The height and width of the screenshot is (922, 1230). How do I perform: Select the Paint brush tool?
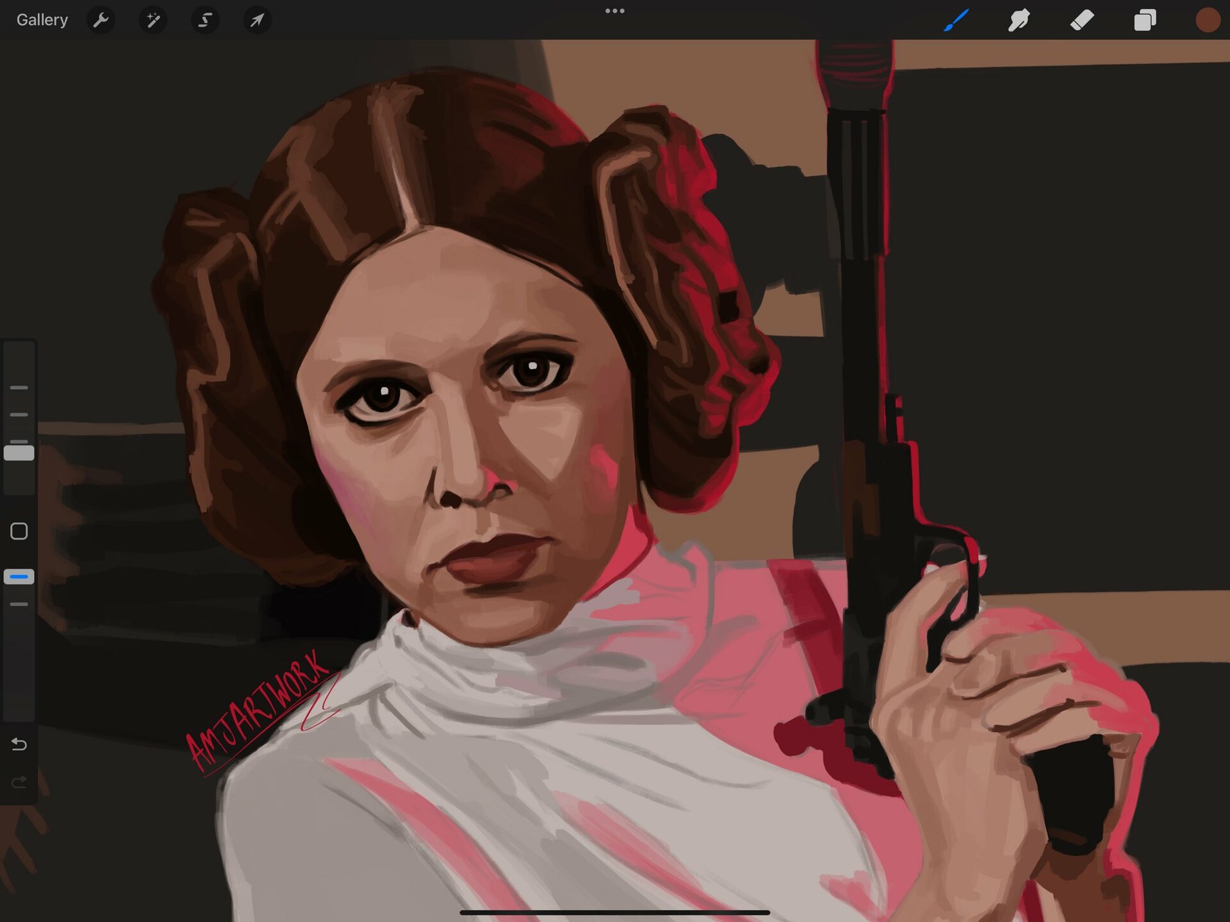coord(956,20)
